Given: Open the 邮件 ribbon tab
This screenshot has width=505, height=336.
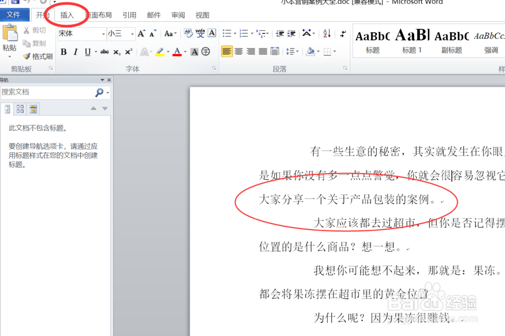Looking at the screenshot, I should tap(154, 15).
